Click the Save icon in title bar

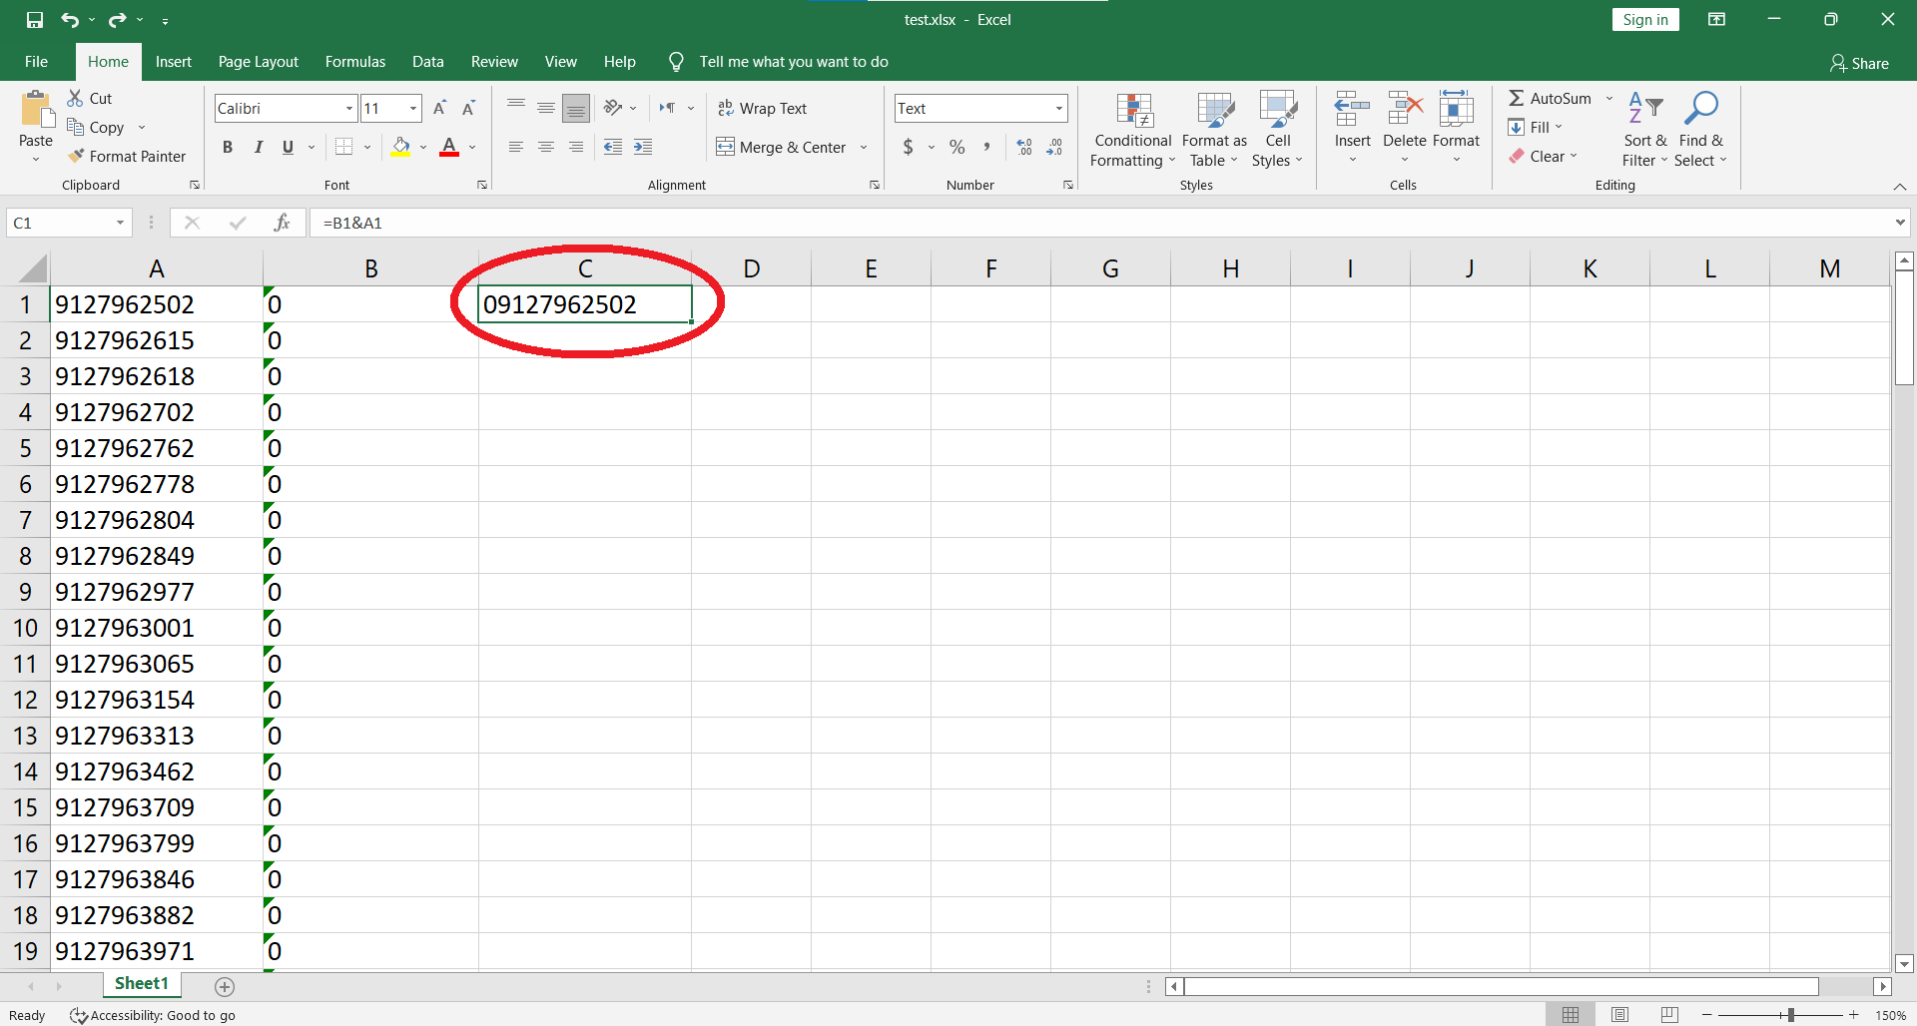pos(35,19)
